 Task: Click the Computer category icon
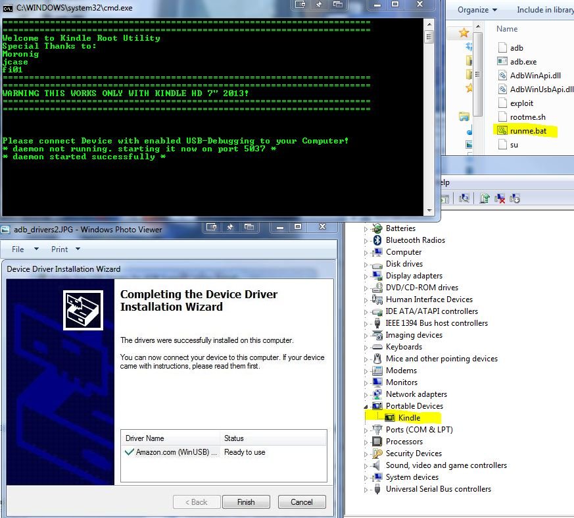tap(377, 252)
